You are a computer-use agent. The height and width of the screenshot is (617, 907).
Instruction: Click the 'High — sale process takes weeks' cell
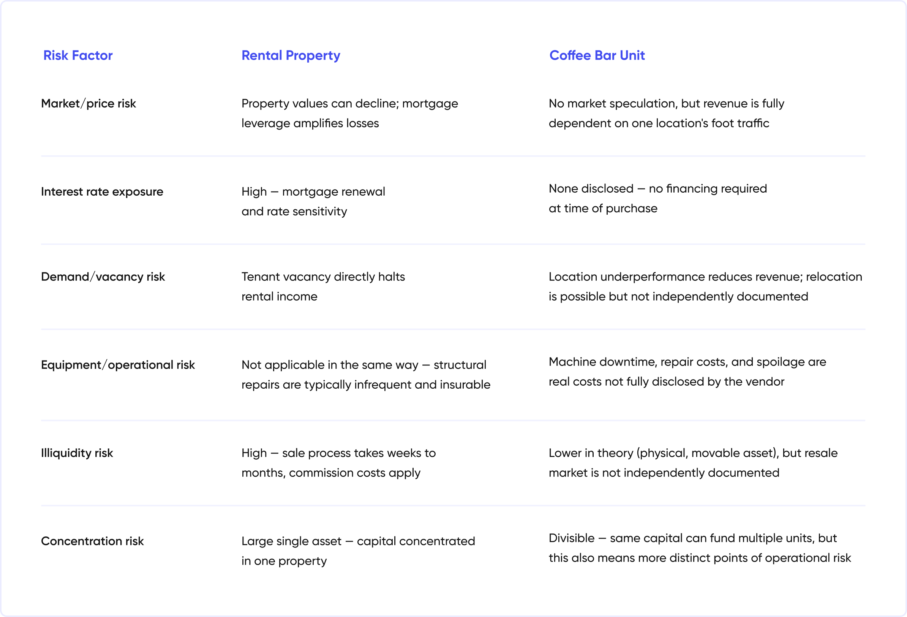click(338, 463)
